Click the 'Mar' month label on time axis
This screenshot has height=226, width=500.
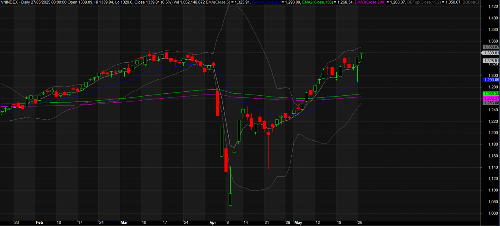pyautogui.click(x=124, y=223)
